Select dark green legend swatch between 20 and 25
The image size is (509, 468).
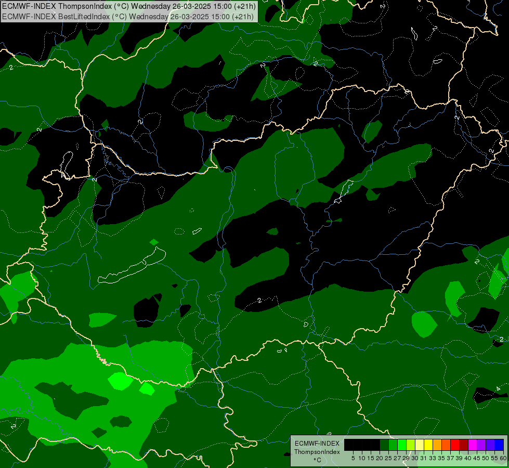pyautogui.click(x=384, y=445)
